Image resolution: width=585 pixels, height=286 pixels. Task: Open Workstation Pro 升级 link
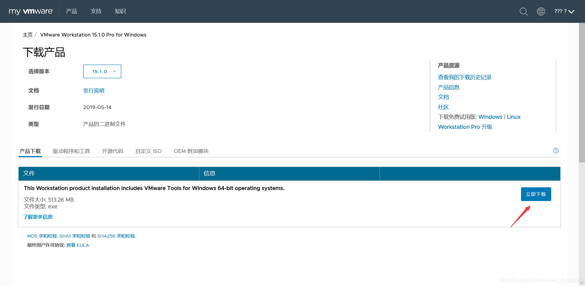click(x=465, y=127)
